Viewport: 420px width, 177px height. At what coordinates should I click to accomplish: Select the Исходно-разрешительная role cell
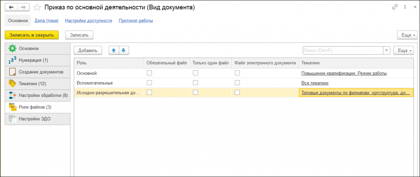pos(109,93)
